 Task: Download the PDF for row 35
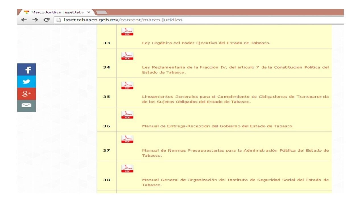[127, 85]
